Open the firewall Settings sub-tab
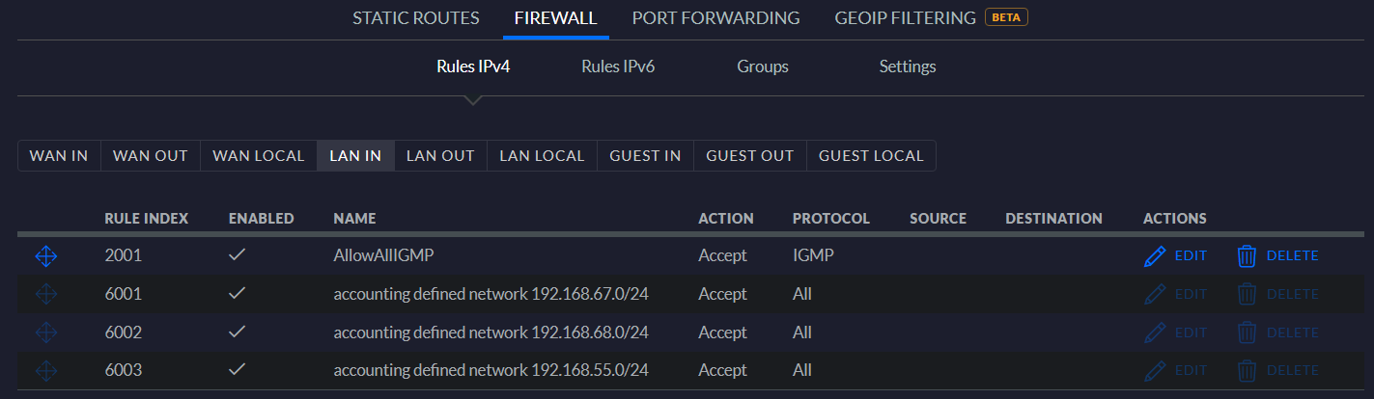The image size is (1374, 399). pyautogui.click(x=908, y=66)
